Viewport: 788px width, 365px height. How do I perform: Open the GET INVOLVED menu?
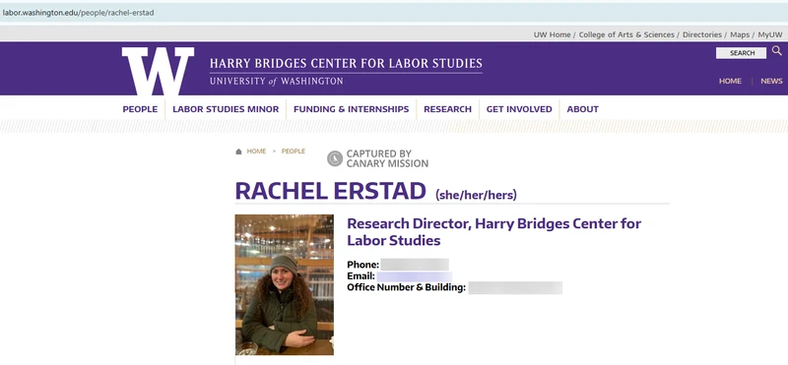[519, 109]
